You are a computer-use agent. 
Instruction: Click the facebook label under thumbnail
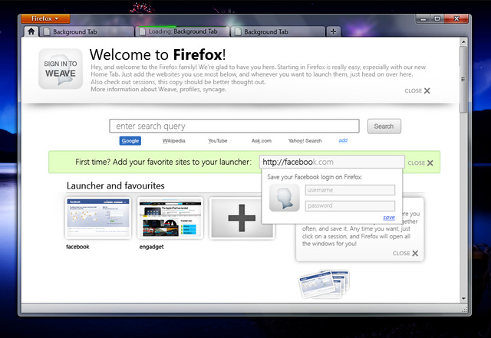click(77, 247)
